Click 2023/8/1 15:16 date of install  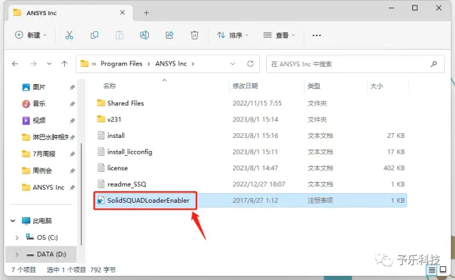pos(255,135)
